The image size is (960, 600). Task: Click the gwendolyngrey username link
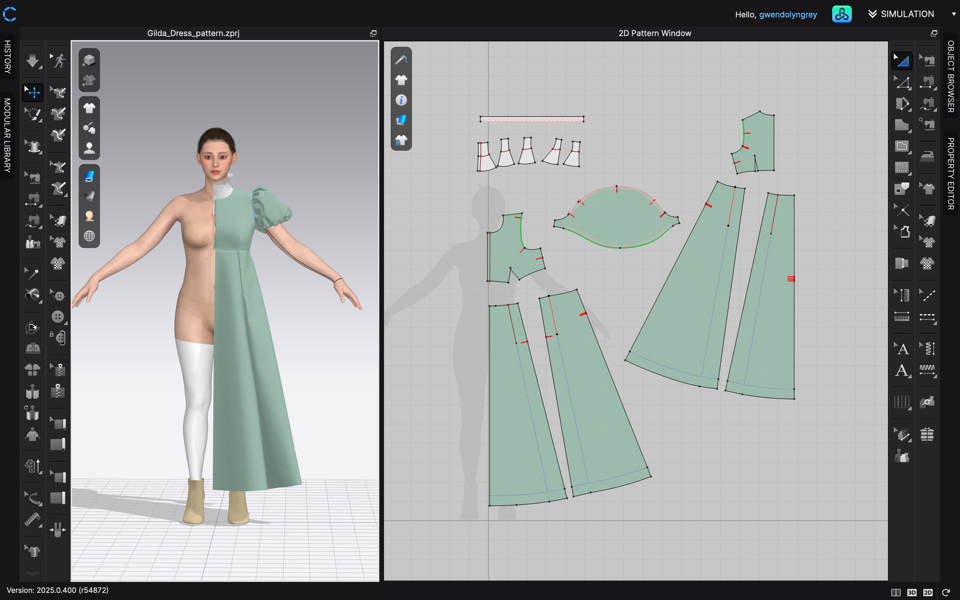click(788, 15)
